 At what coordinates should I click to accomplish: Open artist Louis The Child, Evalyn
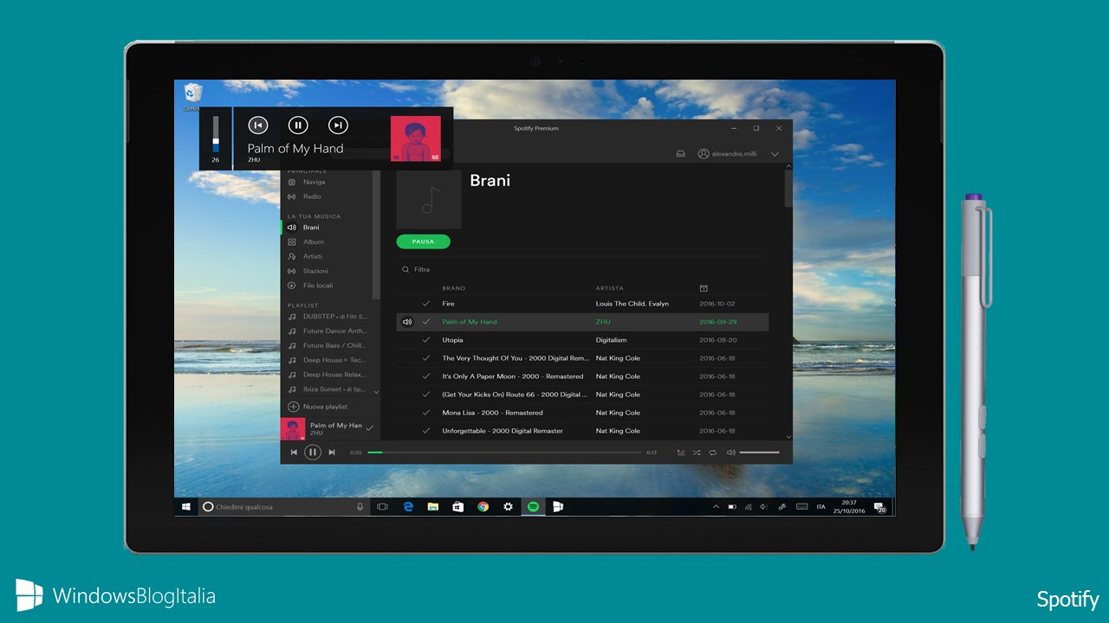[x=632, y=304]
